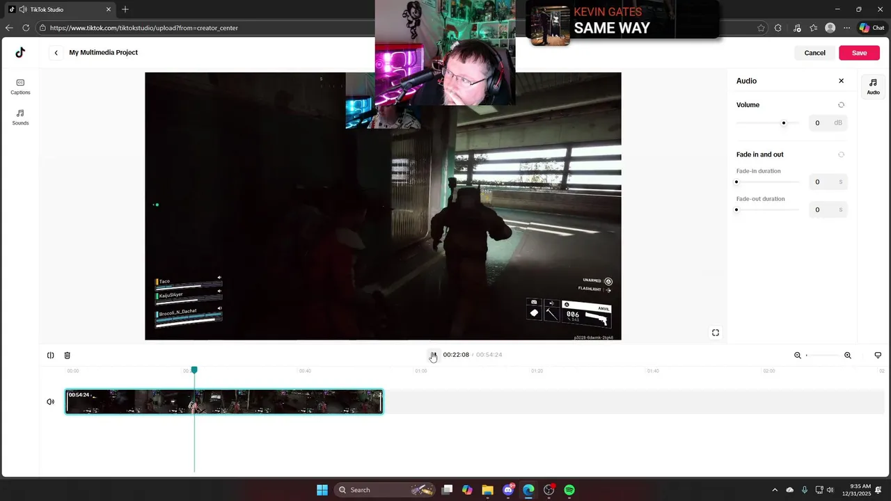891x501 pixels.
Task: Open system volume control in tray
Action: point(830,490)
